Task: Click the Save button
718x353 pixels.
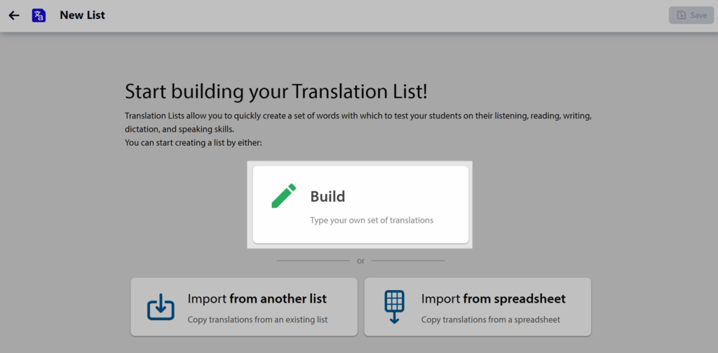Action: (x=691, y=15)
